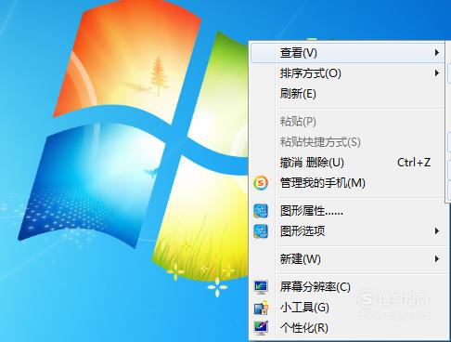Click the greyed-out 粘贴快捷方式(S) entry
The width and height of the screenshot is (451, 342).
[348, 141]
